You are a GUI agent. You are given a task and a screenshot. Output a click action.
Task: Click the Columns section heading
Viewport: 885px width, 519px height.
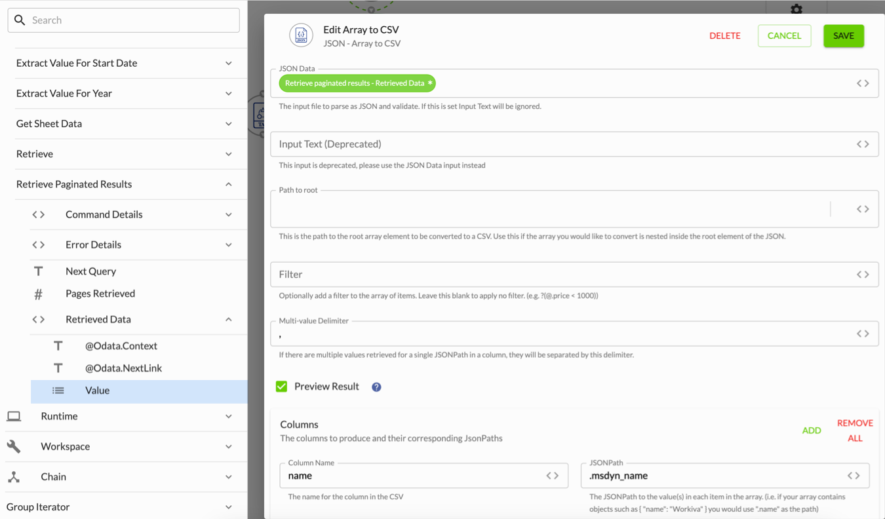tap(299, 425)
